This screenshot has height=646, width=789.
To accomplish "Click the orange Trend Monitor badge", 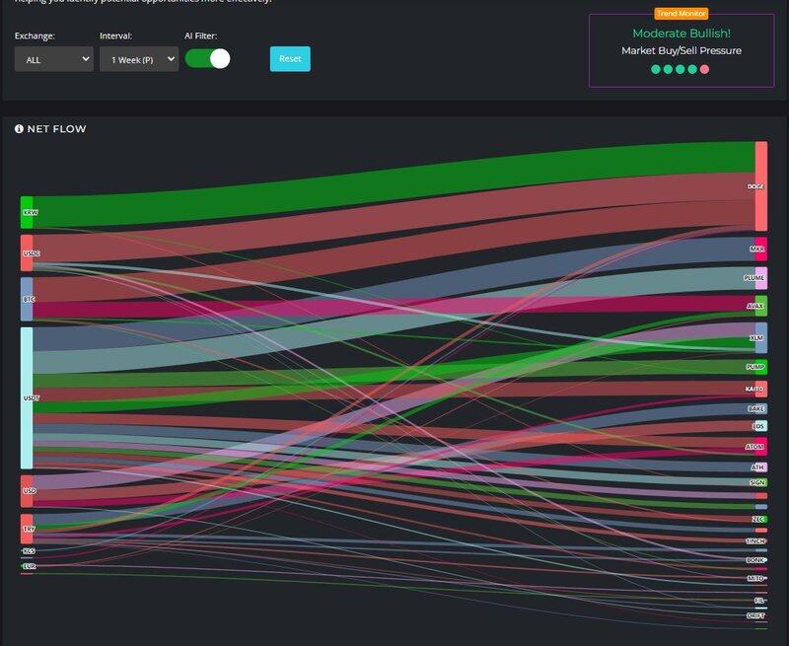I will [681, 14].
